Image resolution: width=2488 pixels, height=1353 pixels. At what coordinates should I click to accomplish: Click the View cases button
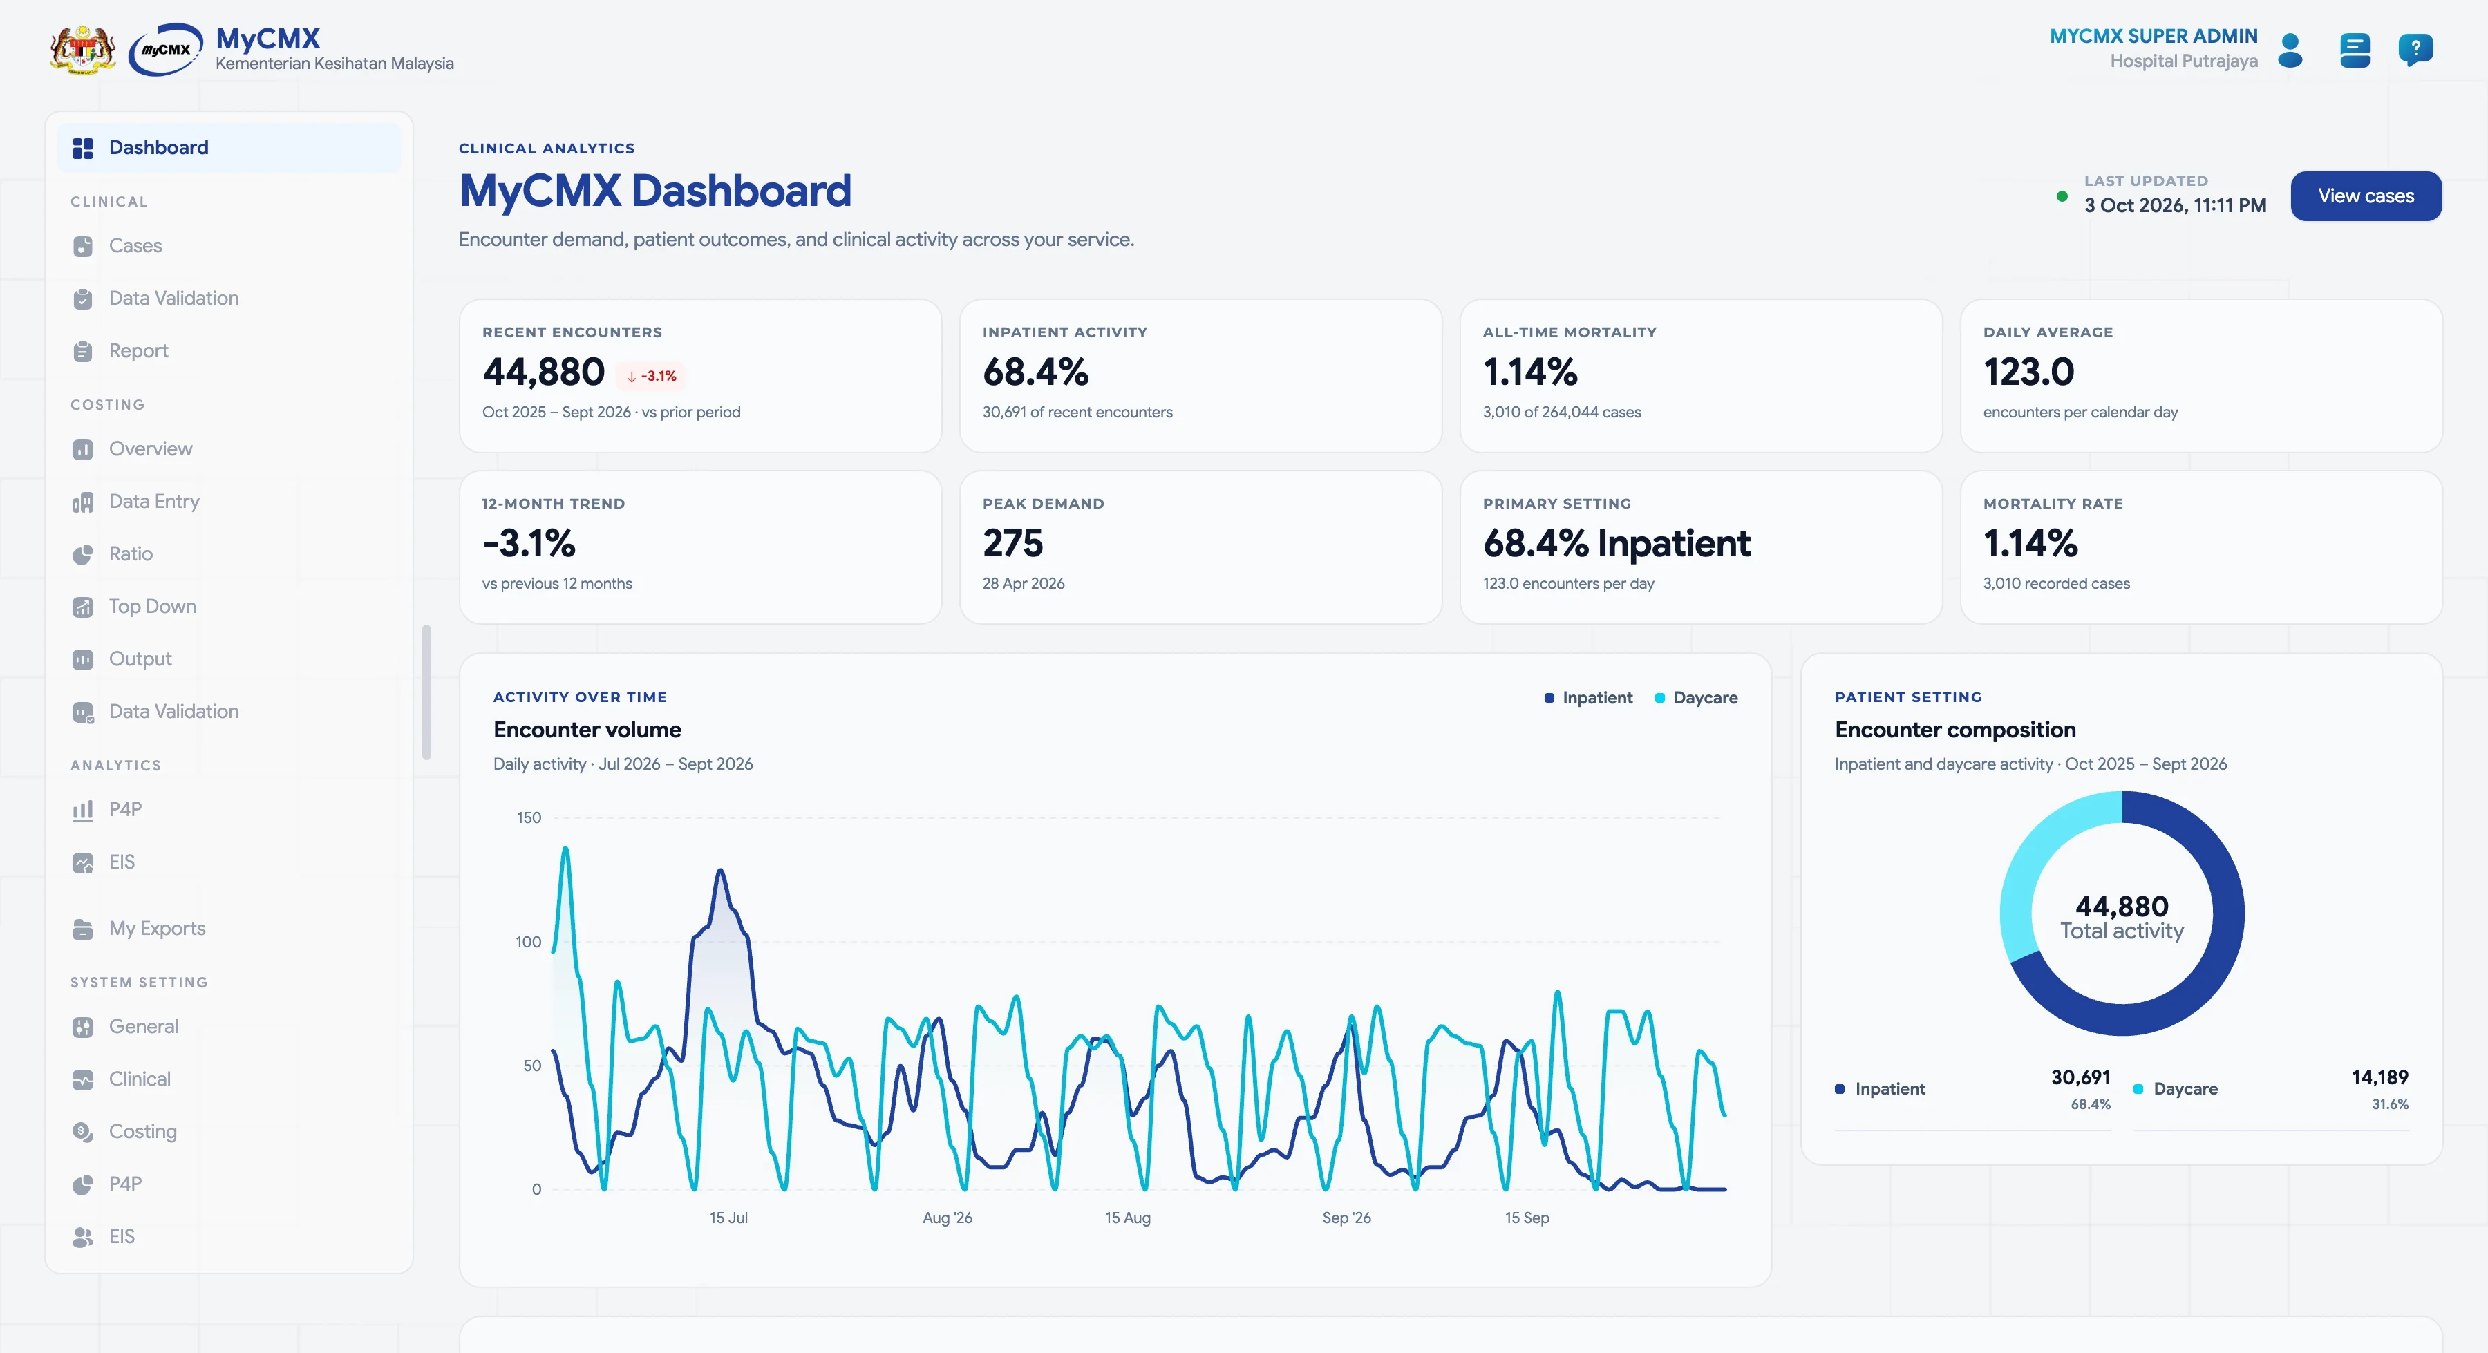pyautogui.click(x=2366, y=196)
